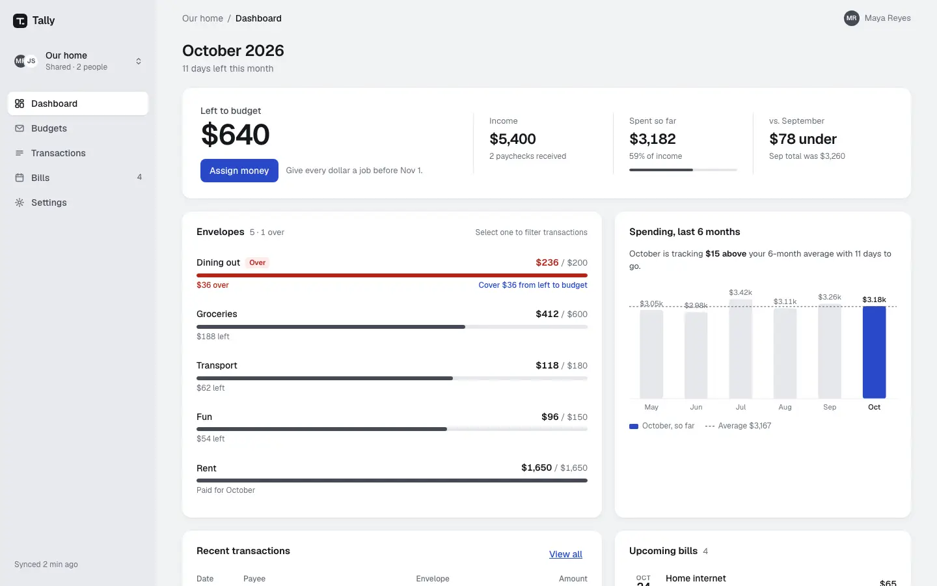Click the $640 left to budget amount
The image size is (937, 586).
pos(236,135)
